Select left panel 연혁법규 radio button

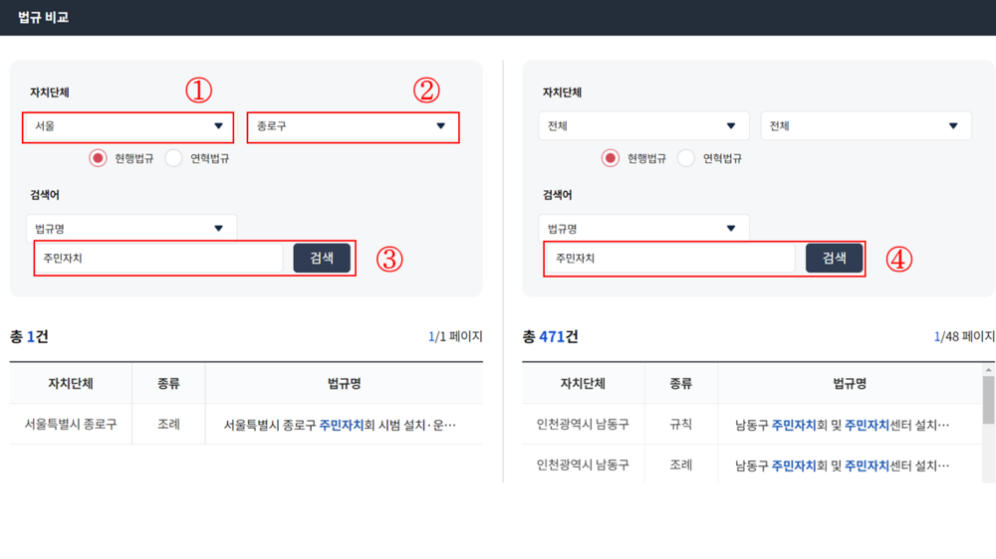(x=174, y=158)
